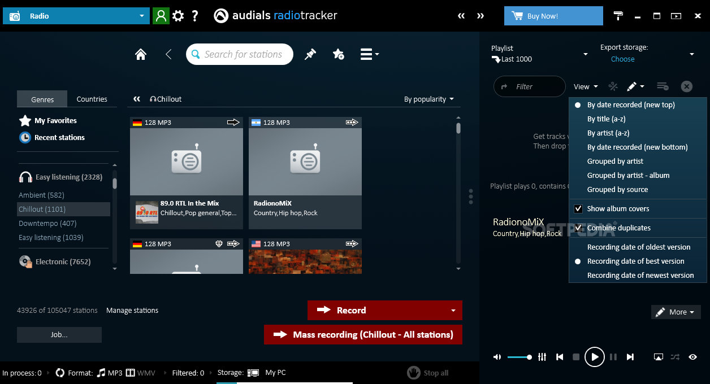Add station to favorites star-plus icon
The image size is (710, 384).
pyautogui.click(x=339, y=54)
